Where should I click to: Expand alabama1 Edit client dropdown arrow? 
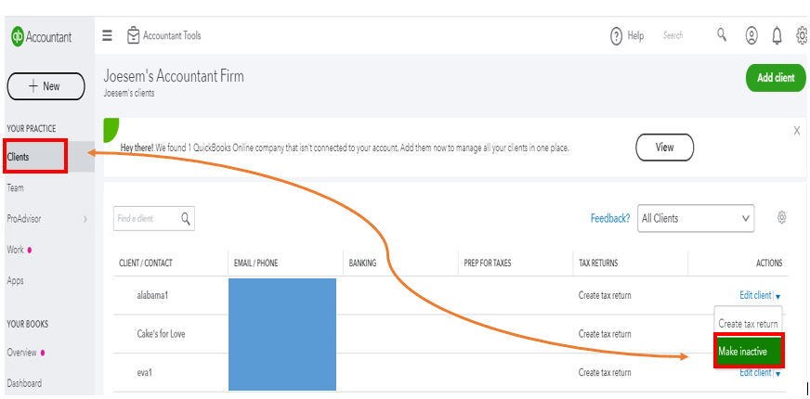click(x=778, y=297)
